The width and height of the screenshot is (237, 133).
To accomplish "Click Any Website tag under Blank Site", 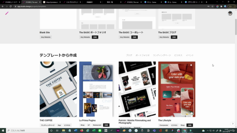I will coord(46,37).
